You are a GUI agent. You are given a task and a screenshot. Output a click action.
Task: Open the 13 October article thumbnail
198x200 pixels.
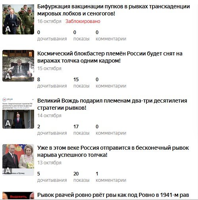point(18,160)
